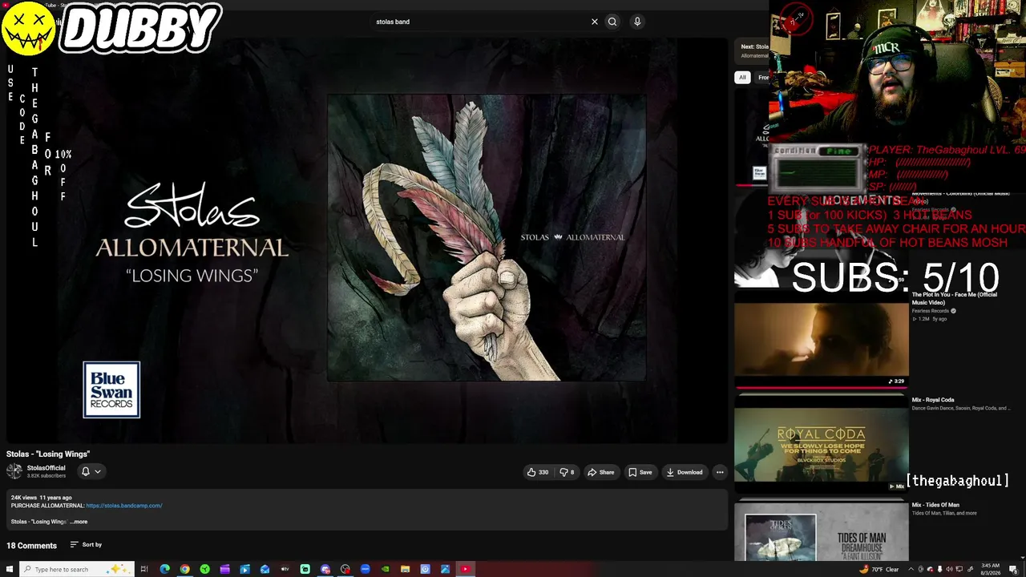Open Google Chrome from the taskbar
1026x577 pixels.
pyautogui.click(x=184, y=569)
